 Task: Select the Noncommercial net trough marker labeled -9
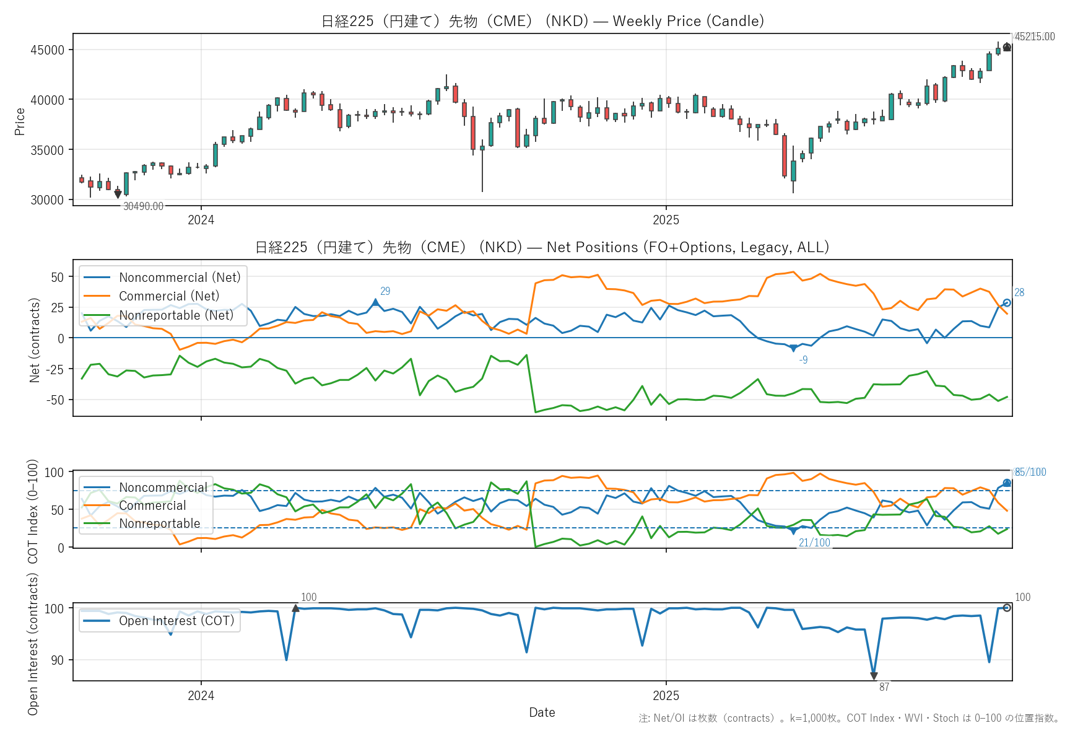[793, 349]
